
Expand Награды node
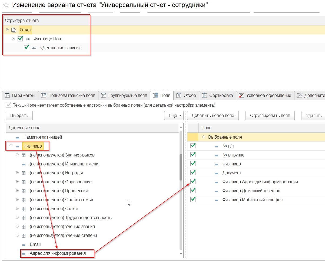(x=17, y=173)
